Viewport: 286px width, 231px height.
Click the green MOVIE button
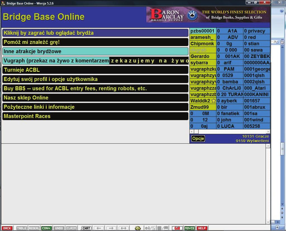tap(190, 228)
